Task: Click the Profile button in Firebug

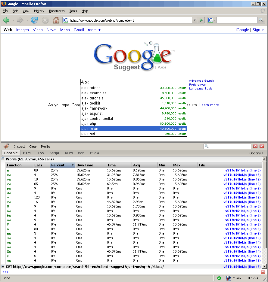Action: coord(45,147)
